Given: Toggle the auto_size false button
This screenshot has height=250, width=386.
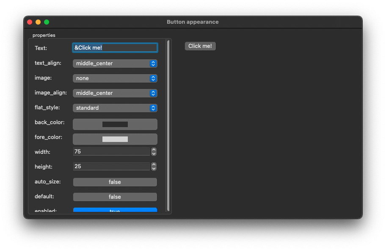Looking at the screenshot, I should coord(115,182).
